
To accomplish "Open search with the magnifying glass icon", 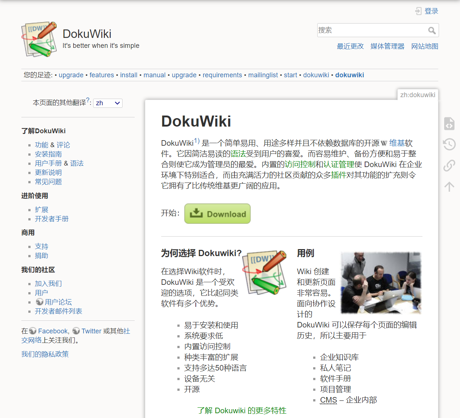I will (x=432, y=30).
